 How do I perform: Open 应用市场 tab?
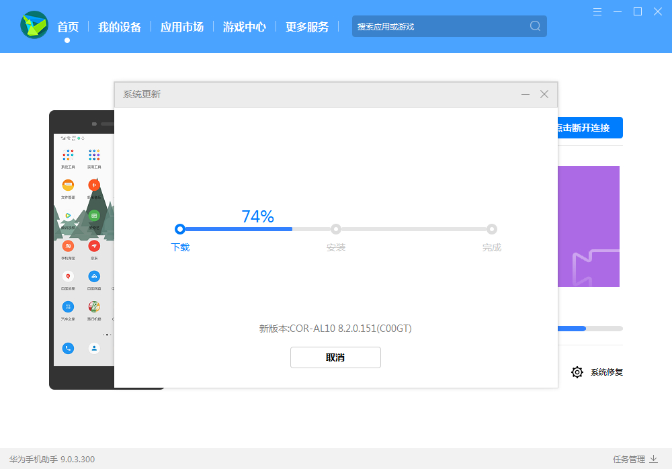pos(182,27)
